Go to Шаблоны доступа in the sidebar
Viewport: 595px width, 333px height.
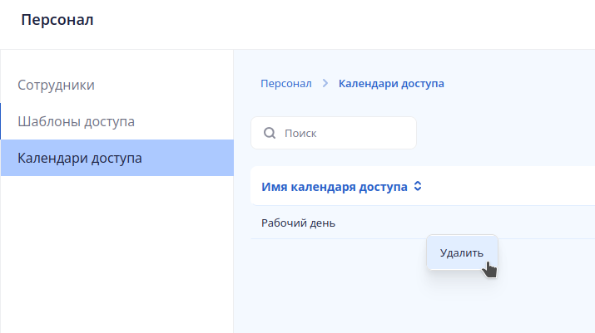click(x=76, y=121)
